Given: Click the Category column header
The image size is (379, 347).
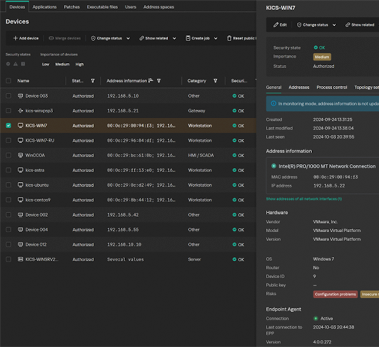Looking at the screenshot, I should pos(196,81).
